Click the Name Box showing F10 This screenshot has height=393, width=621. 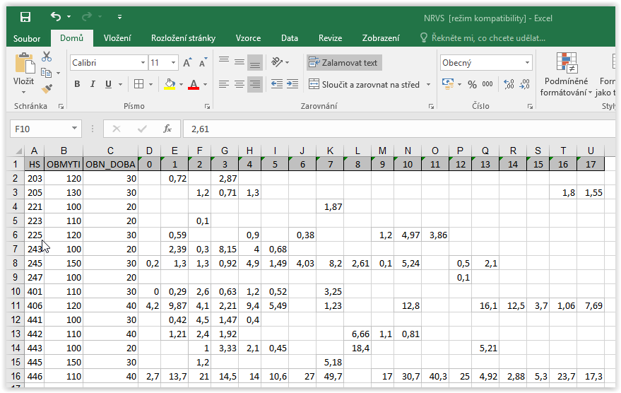pyautogui.click(x=45, y=129)
